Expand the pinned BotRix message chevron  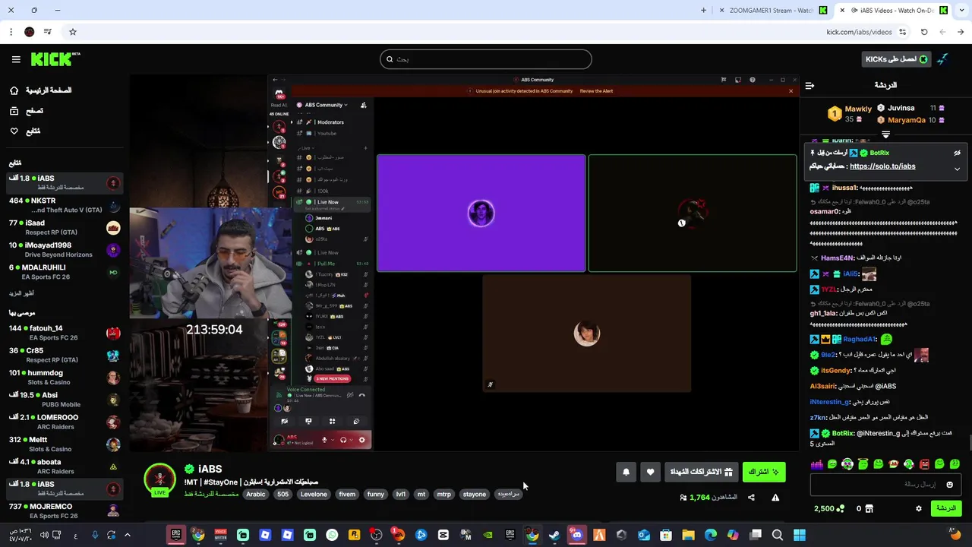[957, 169]
